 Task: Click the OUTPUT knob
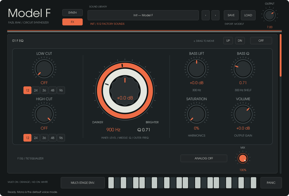270,15
